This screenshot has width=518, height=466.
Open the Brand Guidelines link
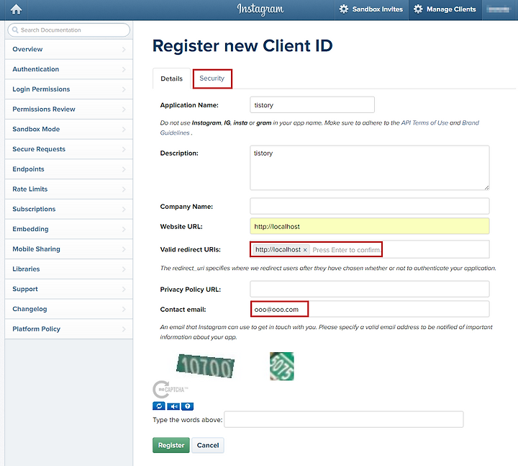pyautogui.click(x=471, y=122)
